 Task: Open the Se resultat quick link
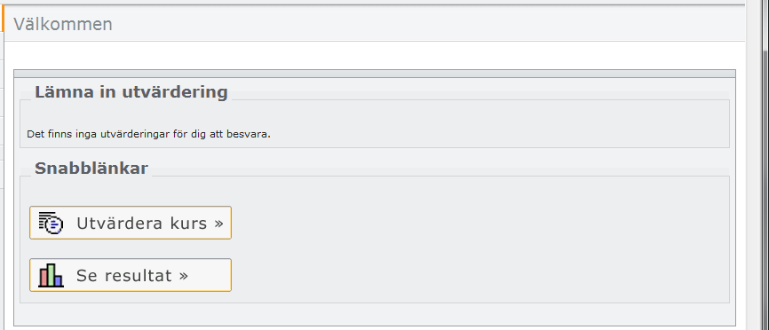click(x=131, y=275)
